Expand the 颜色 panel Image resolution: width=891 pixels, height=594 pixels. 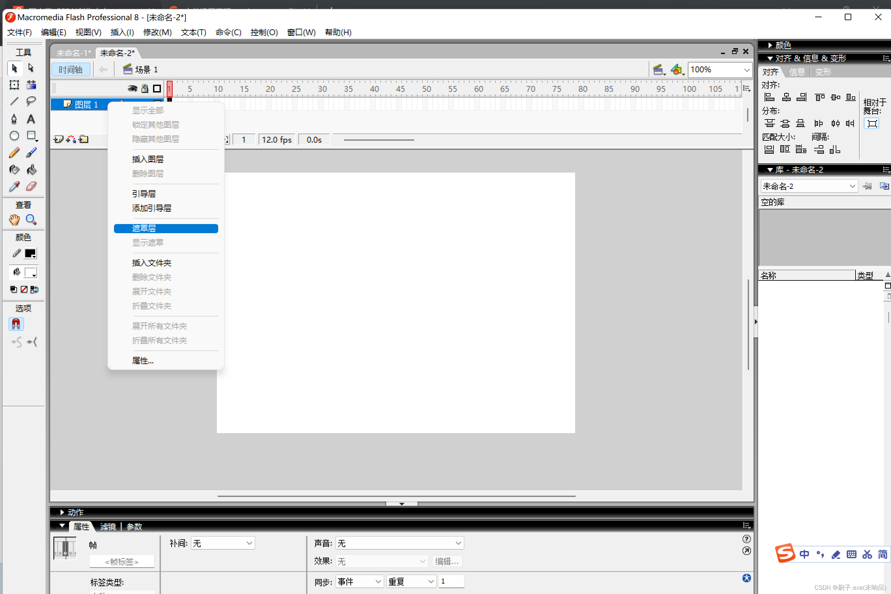click(x=770, y=45)
